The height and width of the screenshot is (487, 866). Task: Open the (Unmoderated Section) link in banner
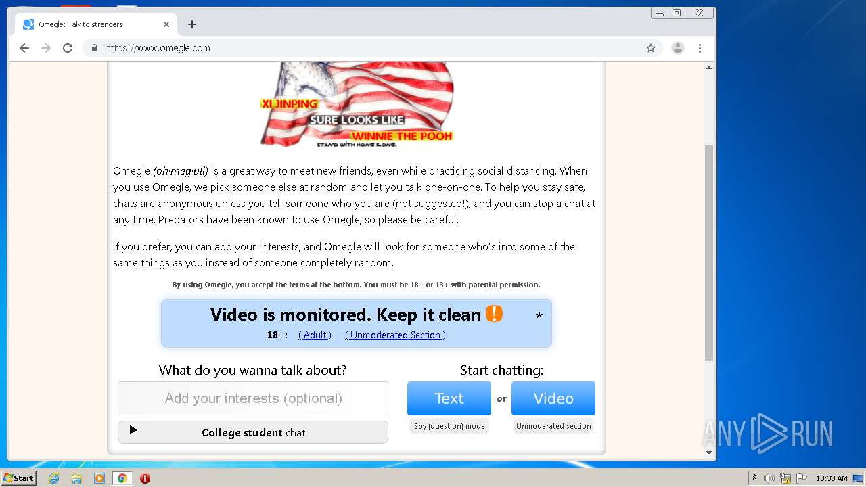click(395, 335)
